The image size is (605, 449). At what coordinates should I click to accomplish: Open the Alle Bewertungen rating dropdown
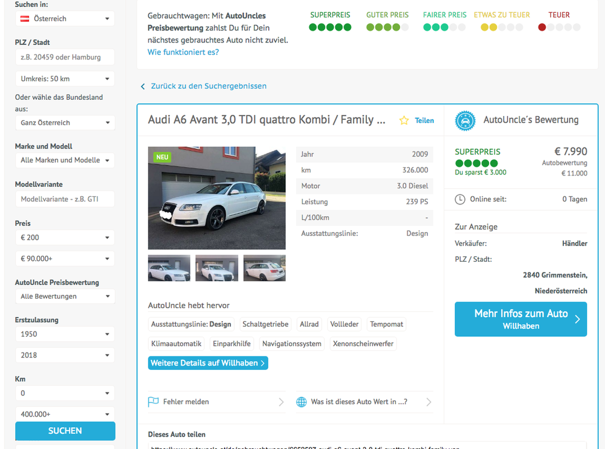(64, 297)
